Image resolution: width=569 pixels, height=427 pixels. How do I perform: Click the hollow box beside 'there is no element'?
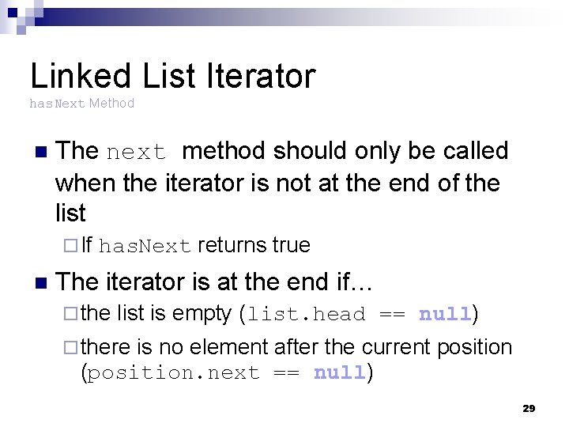point(70,347)
